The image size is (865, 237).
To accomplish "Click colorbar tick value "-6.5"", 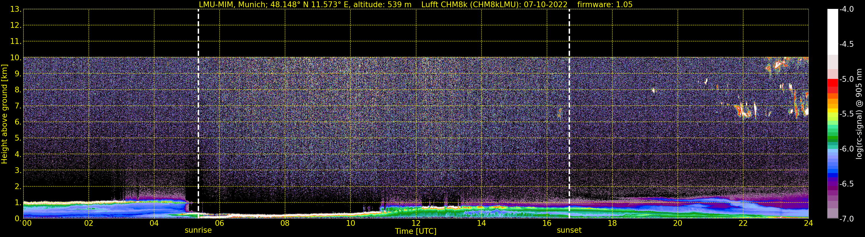I will (847, 184).
